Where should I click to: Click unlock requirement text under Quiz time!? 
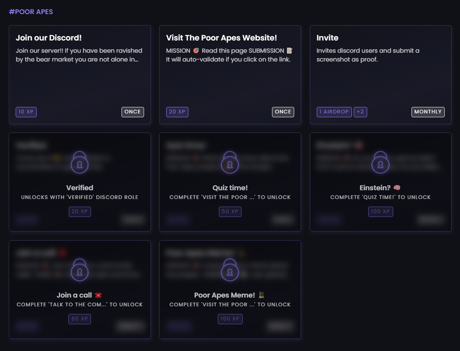[230, 197]
